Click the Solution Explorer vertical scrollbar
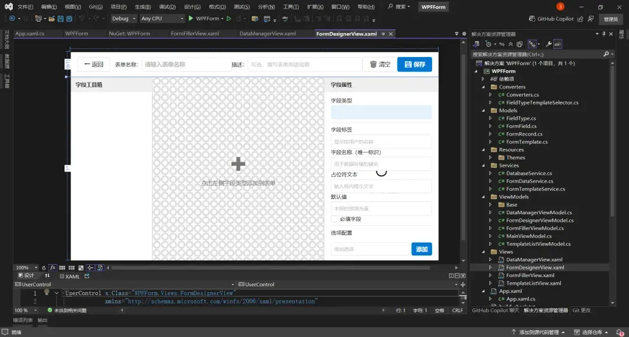Viewport: 629px width, 337px height. (612, 140)
